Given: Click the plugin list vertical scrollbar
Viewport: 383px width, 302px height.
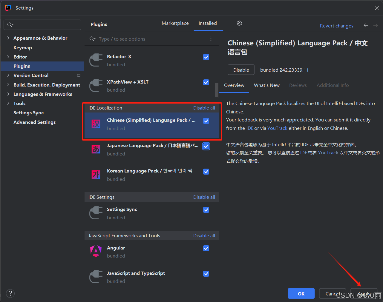Looking at the screenshot, I should point(217,90).
